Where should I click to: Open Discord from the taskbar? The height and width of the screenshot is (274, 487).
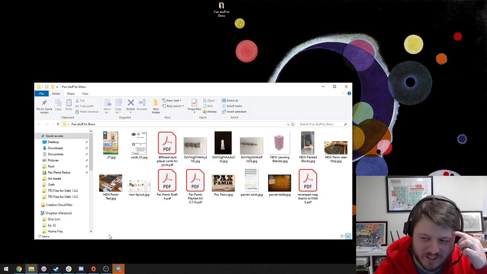[x=81, y=269]
